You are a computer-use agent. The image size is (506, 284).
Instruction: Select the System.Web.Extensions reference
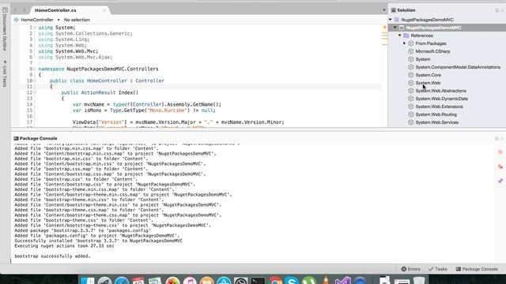pyautogui.click(x=439, y=106)
